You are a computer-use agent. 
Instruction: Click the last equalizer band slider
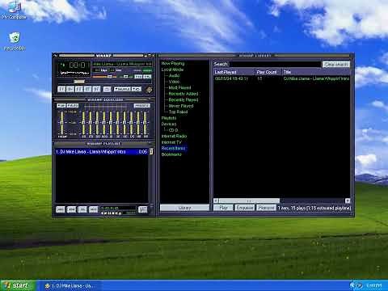click(x=145, y=123)
